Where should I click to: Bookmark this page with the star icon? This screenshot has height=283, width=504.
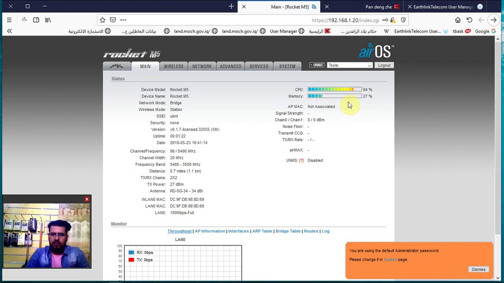[102, 20]
